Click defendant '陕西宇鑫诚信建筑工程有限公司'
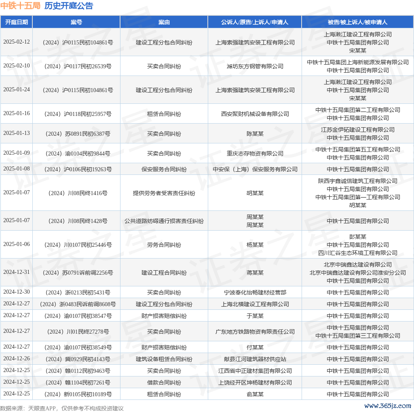 (357, 181)
